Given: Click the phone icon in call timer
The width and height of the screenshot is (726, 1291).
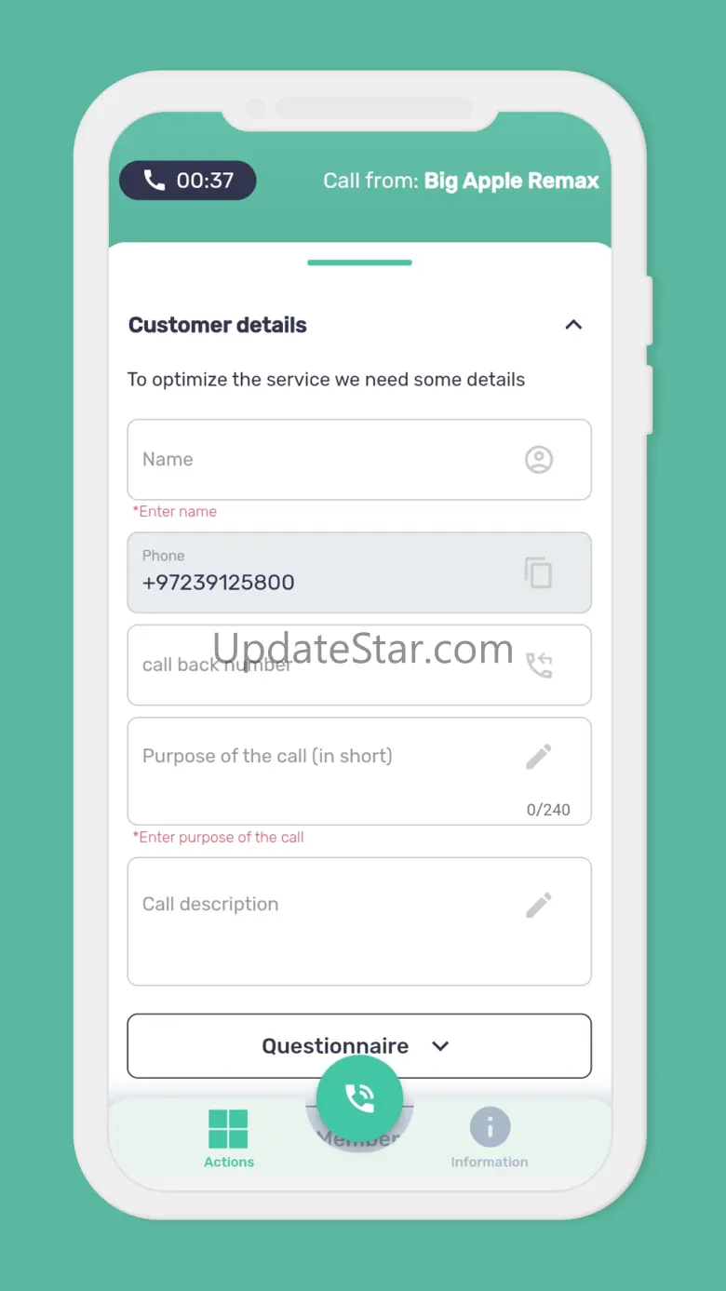Looking at the screenshot, I should (155, 181).
